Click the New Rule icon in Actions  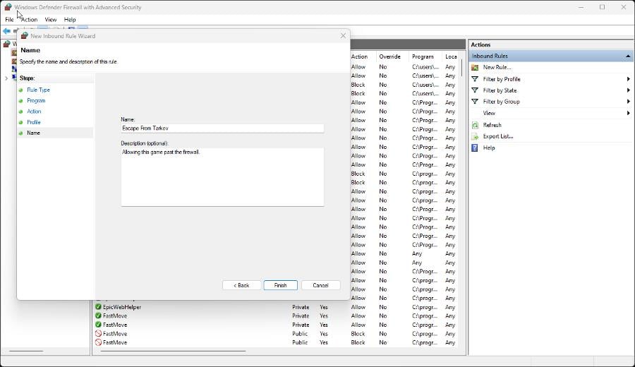[475, 67]
